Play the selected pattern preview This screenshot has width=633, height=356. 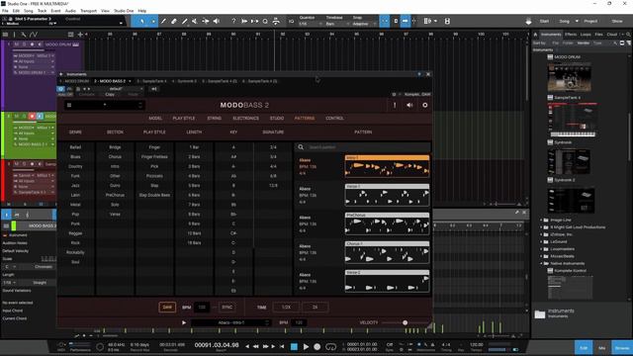click(184, 322)
